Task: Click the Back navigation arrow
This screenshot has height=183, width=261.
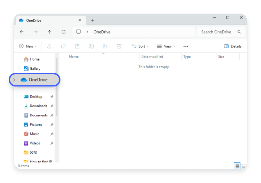Action: 22,32
